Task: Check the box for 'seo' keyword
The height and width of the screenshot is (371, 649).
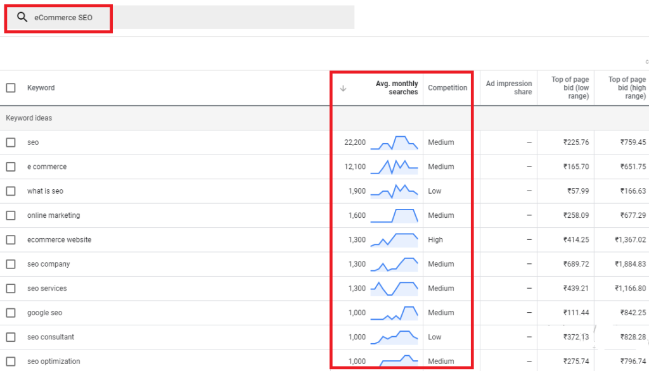Action: (11, 142)
